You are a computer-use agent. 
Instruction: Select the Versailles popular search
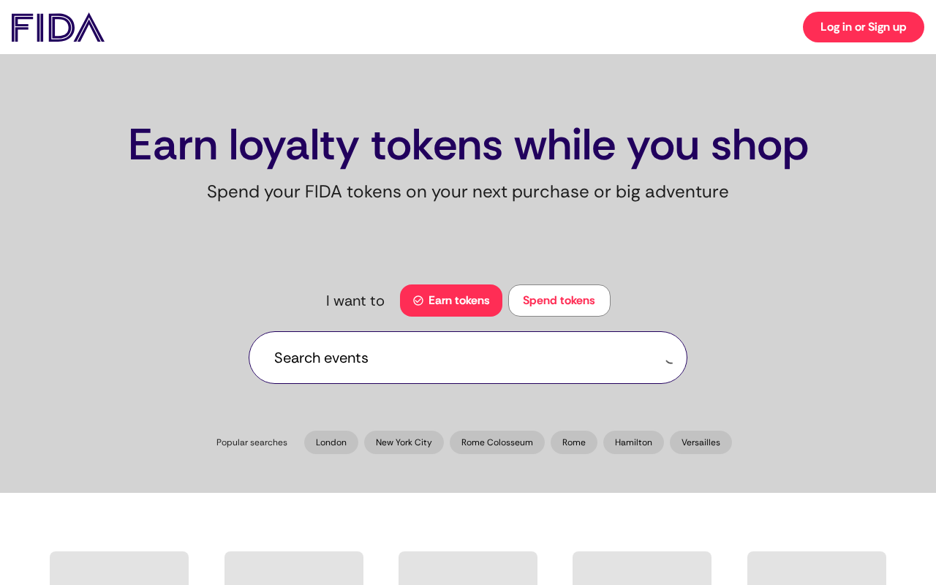[x=701, y=442]
